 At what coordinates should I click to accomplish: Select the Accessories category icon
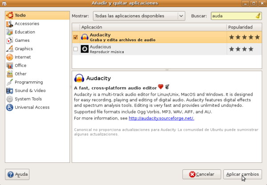[9, 24]
